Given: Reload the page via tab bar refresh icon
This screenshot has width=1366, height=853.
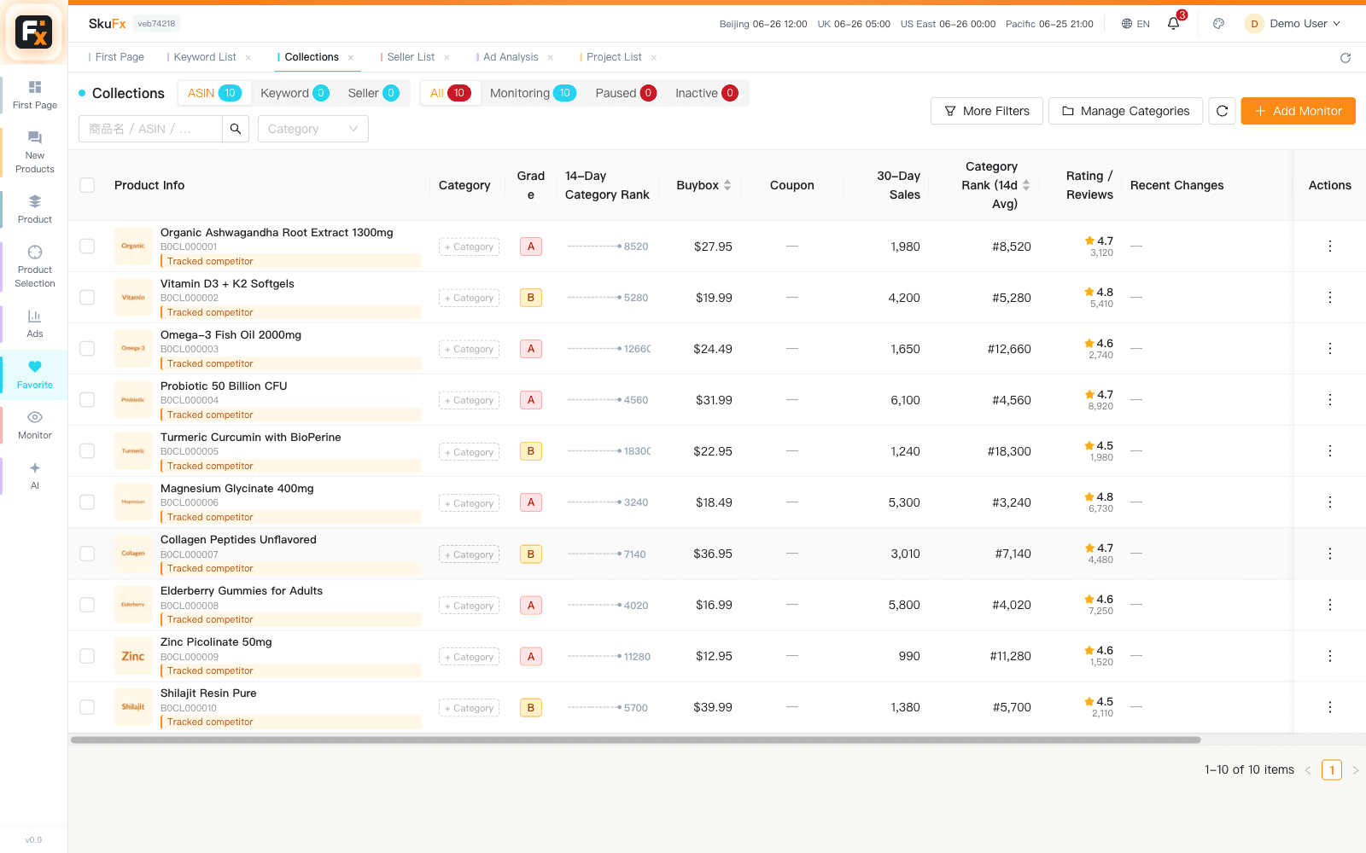Looking at the screenshot, I should pos(1346,58).
